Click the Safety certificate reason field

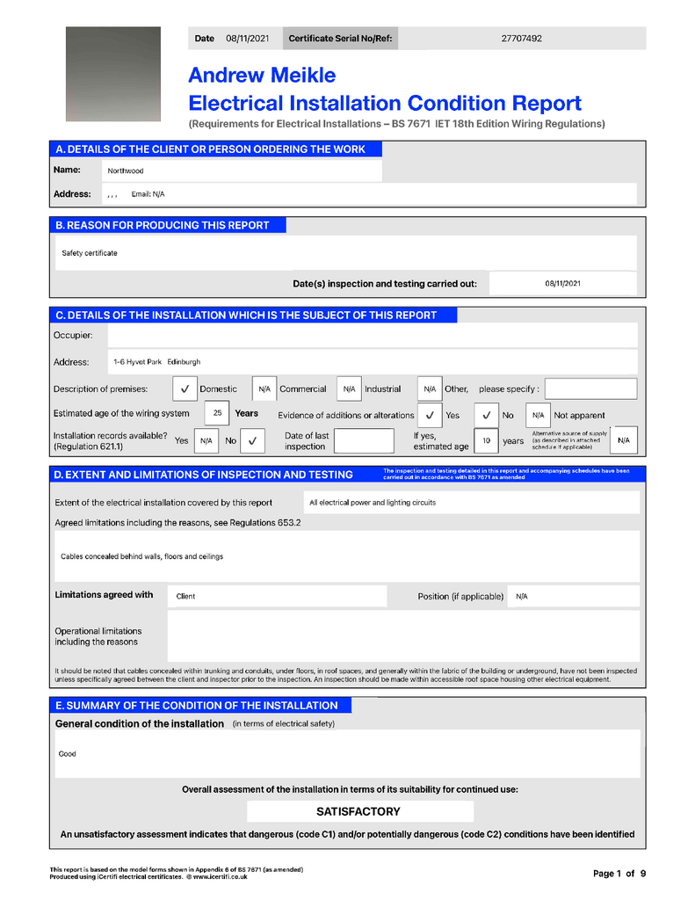point(346,252)
